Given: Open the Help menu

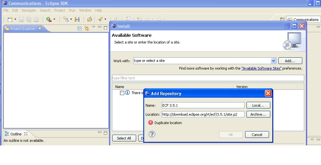Looking at the screenshot, I should (x=98, y=10).
